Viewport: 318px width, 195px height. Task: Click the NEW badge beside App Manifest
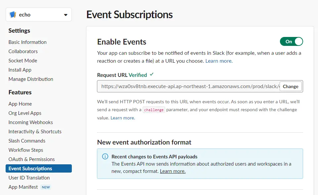(x=46, y=187)
